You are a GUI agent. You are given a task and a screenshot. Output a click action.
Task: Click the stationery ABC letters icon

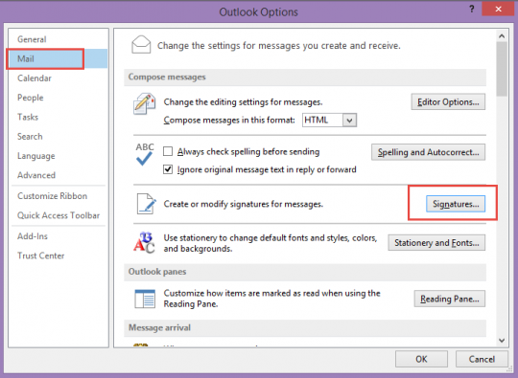pos(144,243)
